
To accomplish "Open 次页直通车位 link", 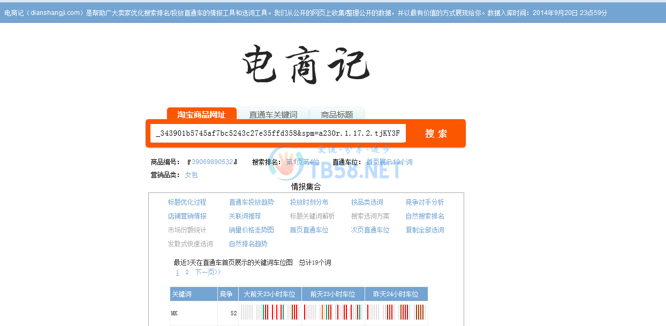I will pyautogui.click(x=370, y=230).
